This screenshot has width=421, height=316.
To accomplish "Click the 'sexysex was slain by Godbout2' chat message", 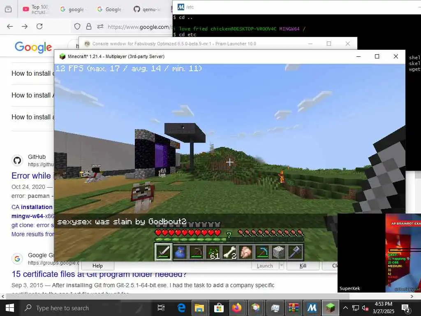I will coord(122,222).
